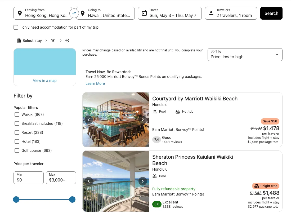Click the checkout step checkmark icon

[67, 41]
